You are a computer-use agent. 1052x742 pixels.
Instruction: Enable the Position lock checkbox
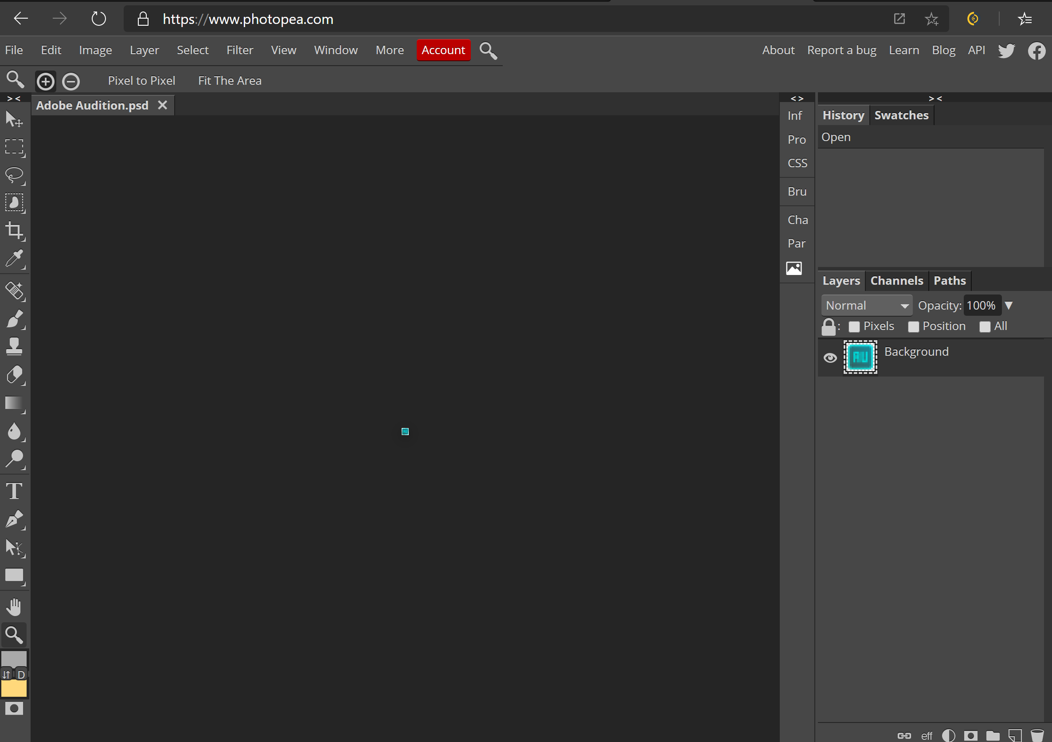pyautogui.click(x=913, y=326)
